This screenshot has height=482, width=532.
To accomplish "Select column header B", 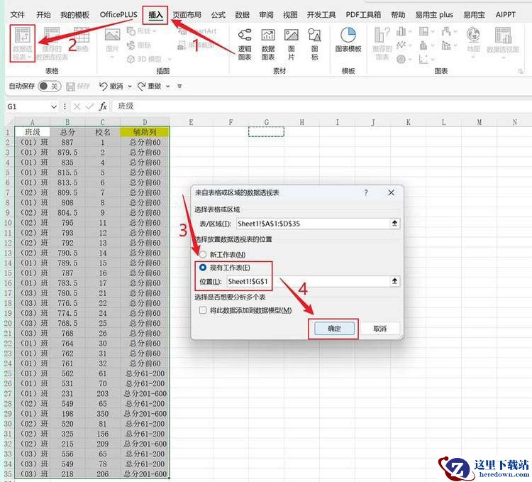I will point(67,122).
